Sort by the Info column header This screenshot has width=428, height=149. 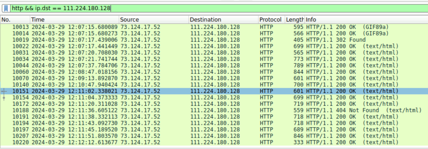366,20
